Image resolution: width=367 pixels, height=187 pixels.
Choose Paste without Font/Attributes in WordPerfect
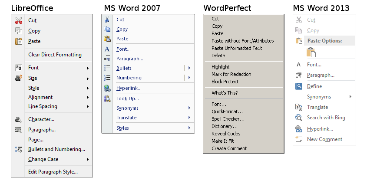point(242,41)
